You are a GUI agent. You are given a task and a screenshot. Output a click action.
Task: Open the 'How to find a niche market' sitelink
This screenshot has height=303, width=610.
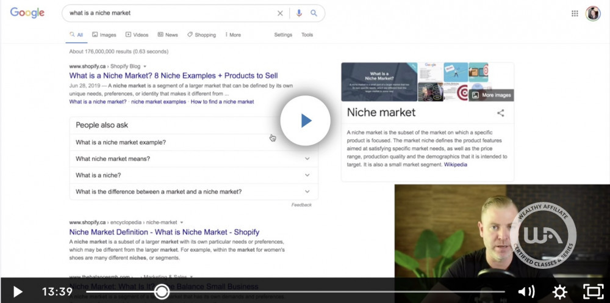pos(222,101)
